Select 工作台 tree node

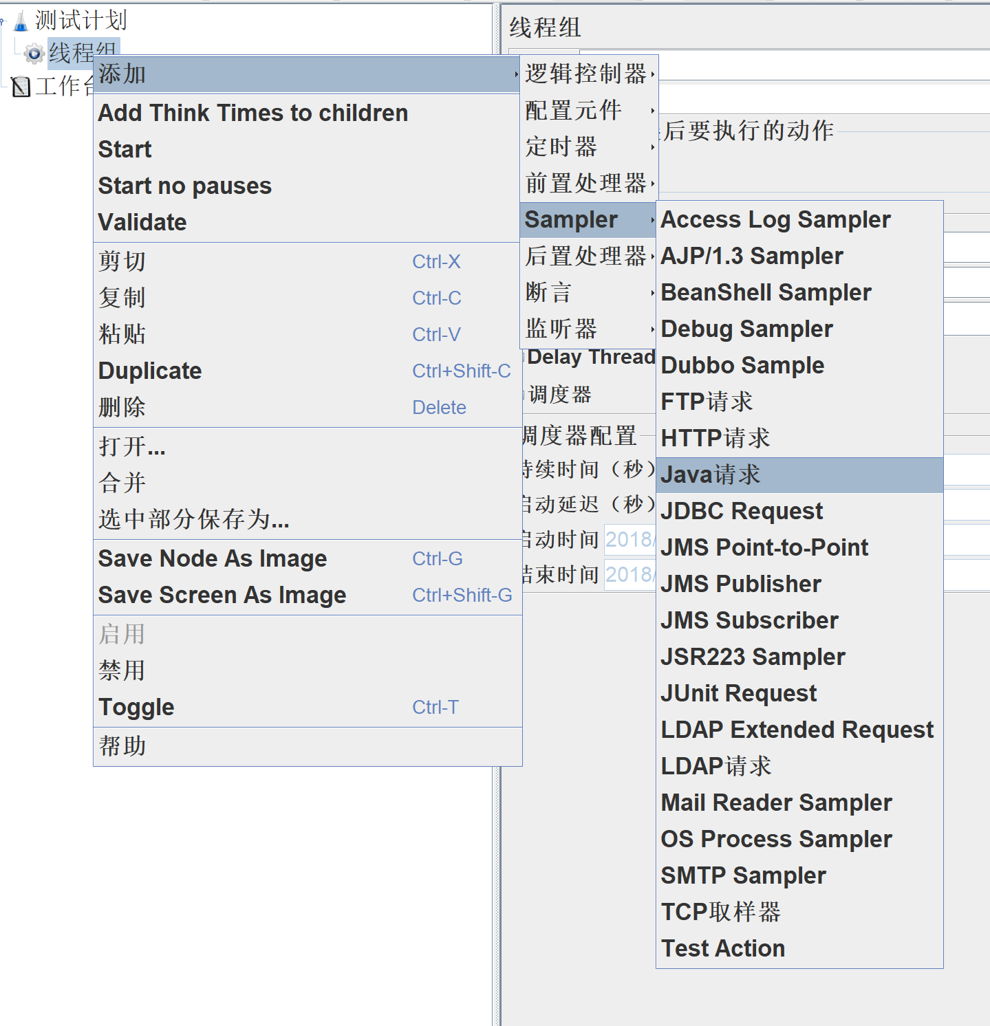65,87
